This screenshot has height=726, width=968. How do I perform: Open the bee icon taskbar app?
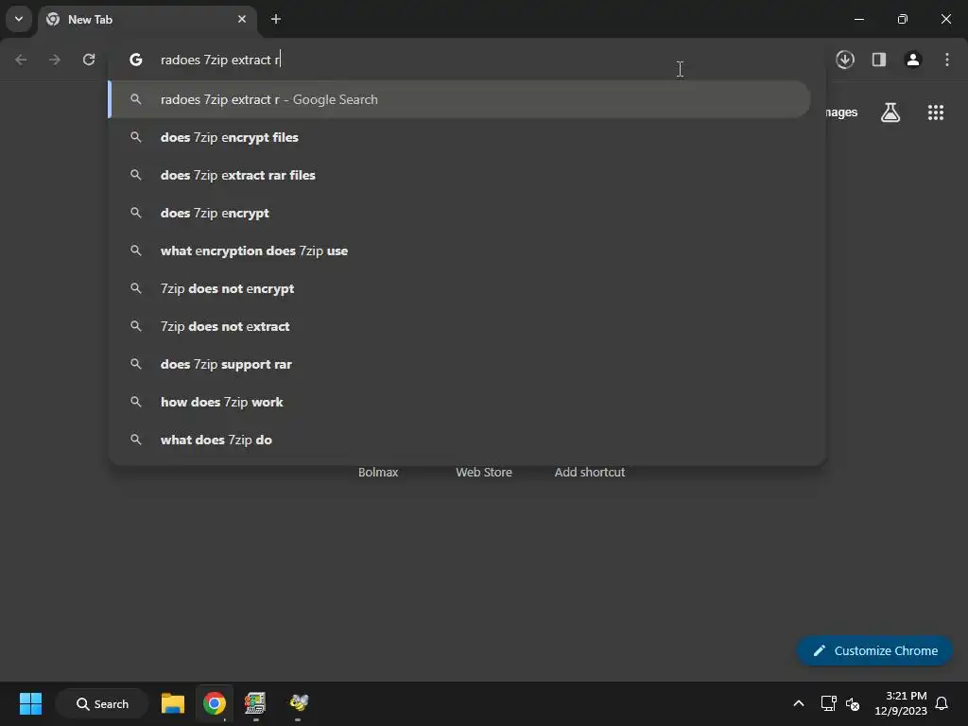pos(299,703)
